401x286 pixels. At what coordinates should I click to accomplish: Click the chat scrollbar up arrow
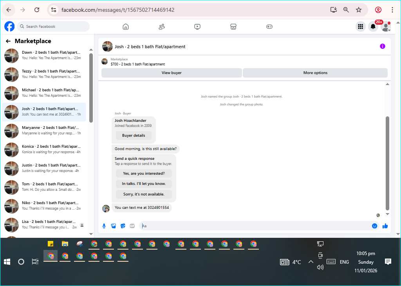[x=387, y=84]
